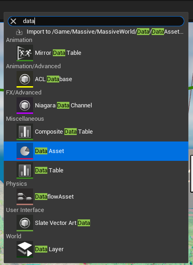
Task: Create an ACL Database asset
Action: 53,79
